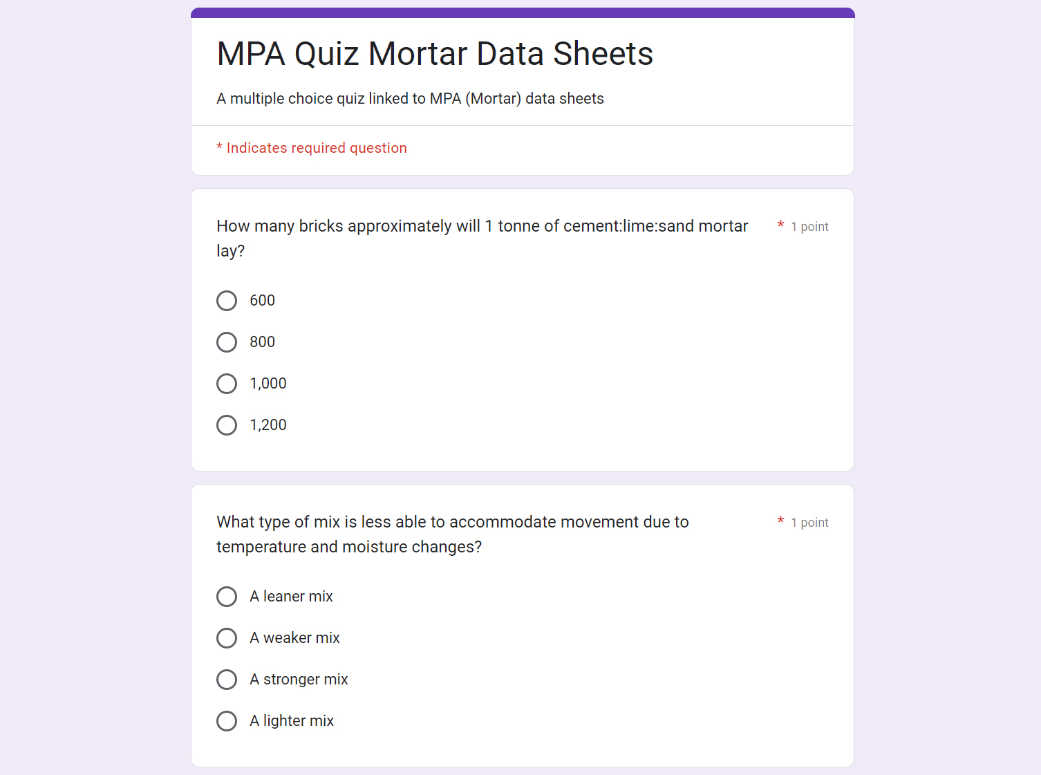Select the 600 radio button
This screenshot has height=775, width=1041.
point(227,301)
